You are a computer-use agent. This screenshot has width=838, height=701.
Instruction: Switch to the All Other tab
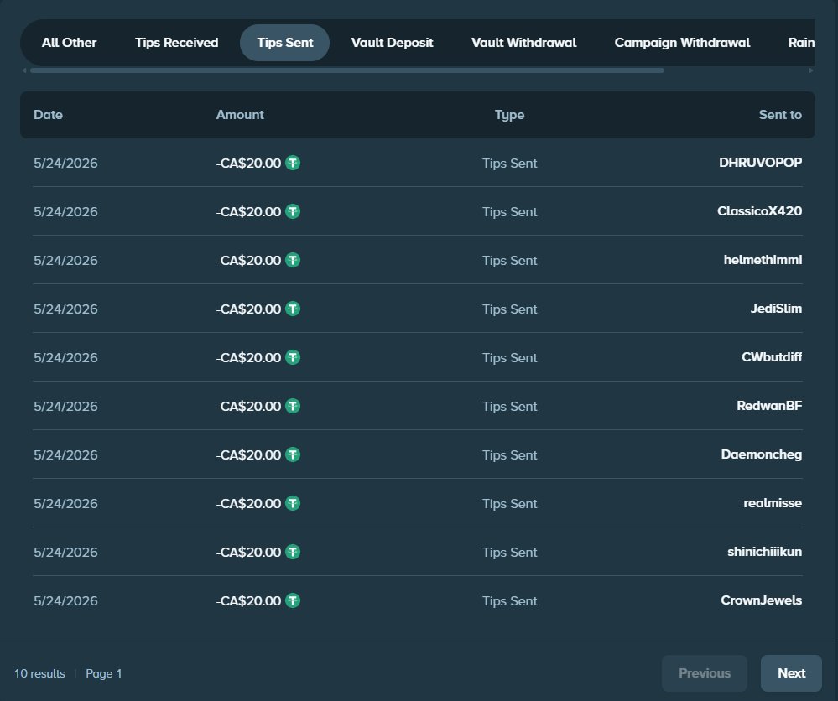coord(69,43)
